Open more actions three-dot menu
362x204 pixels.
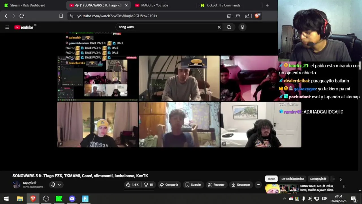pos(258,185)
